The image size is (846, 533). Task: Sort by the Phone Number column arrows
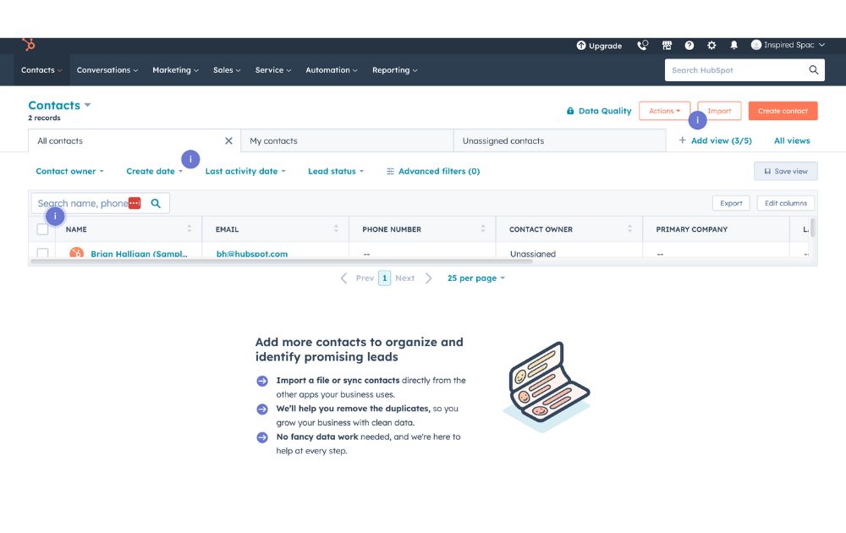pyautogui.click(x=482, y=228)
